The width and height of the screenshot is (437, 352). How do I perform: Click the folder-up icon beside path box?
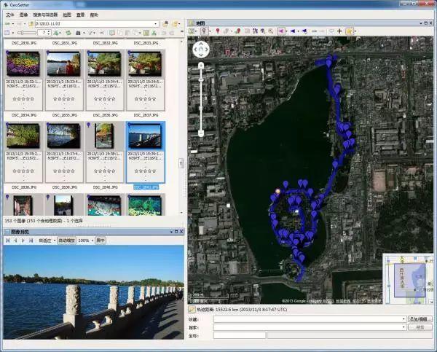click(x=166, y=23)
